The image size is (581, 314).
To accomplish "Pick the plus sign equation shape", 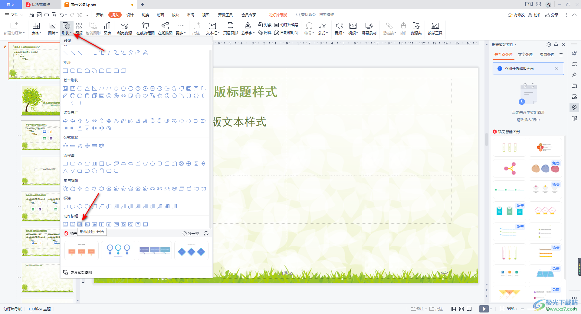I will coord(65,146).
